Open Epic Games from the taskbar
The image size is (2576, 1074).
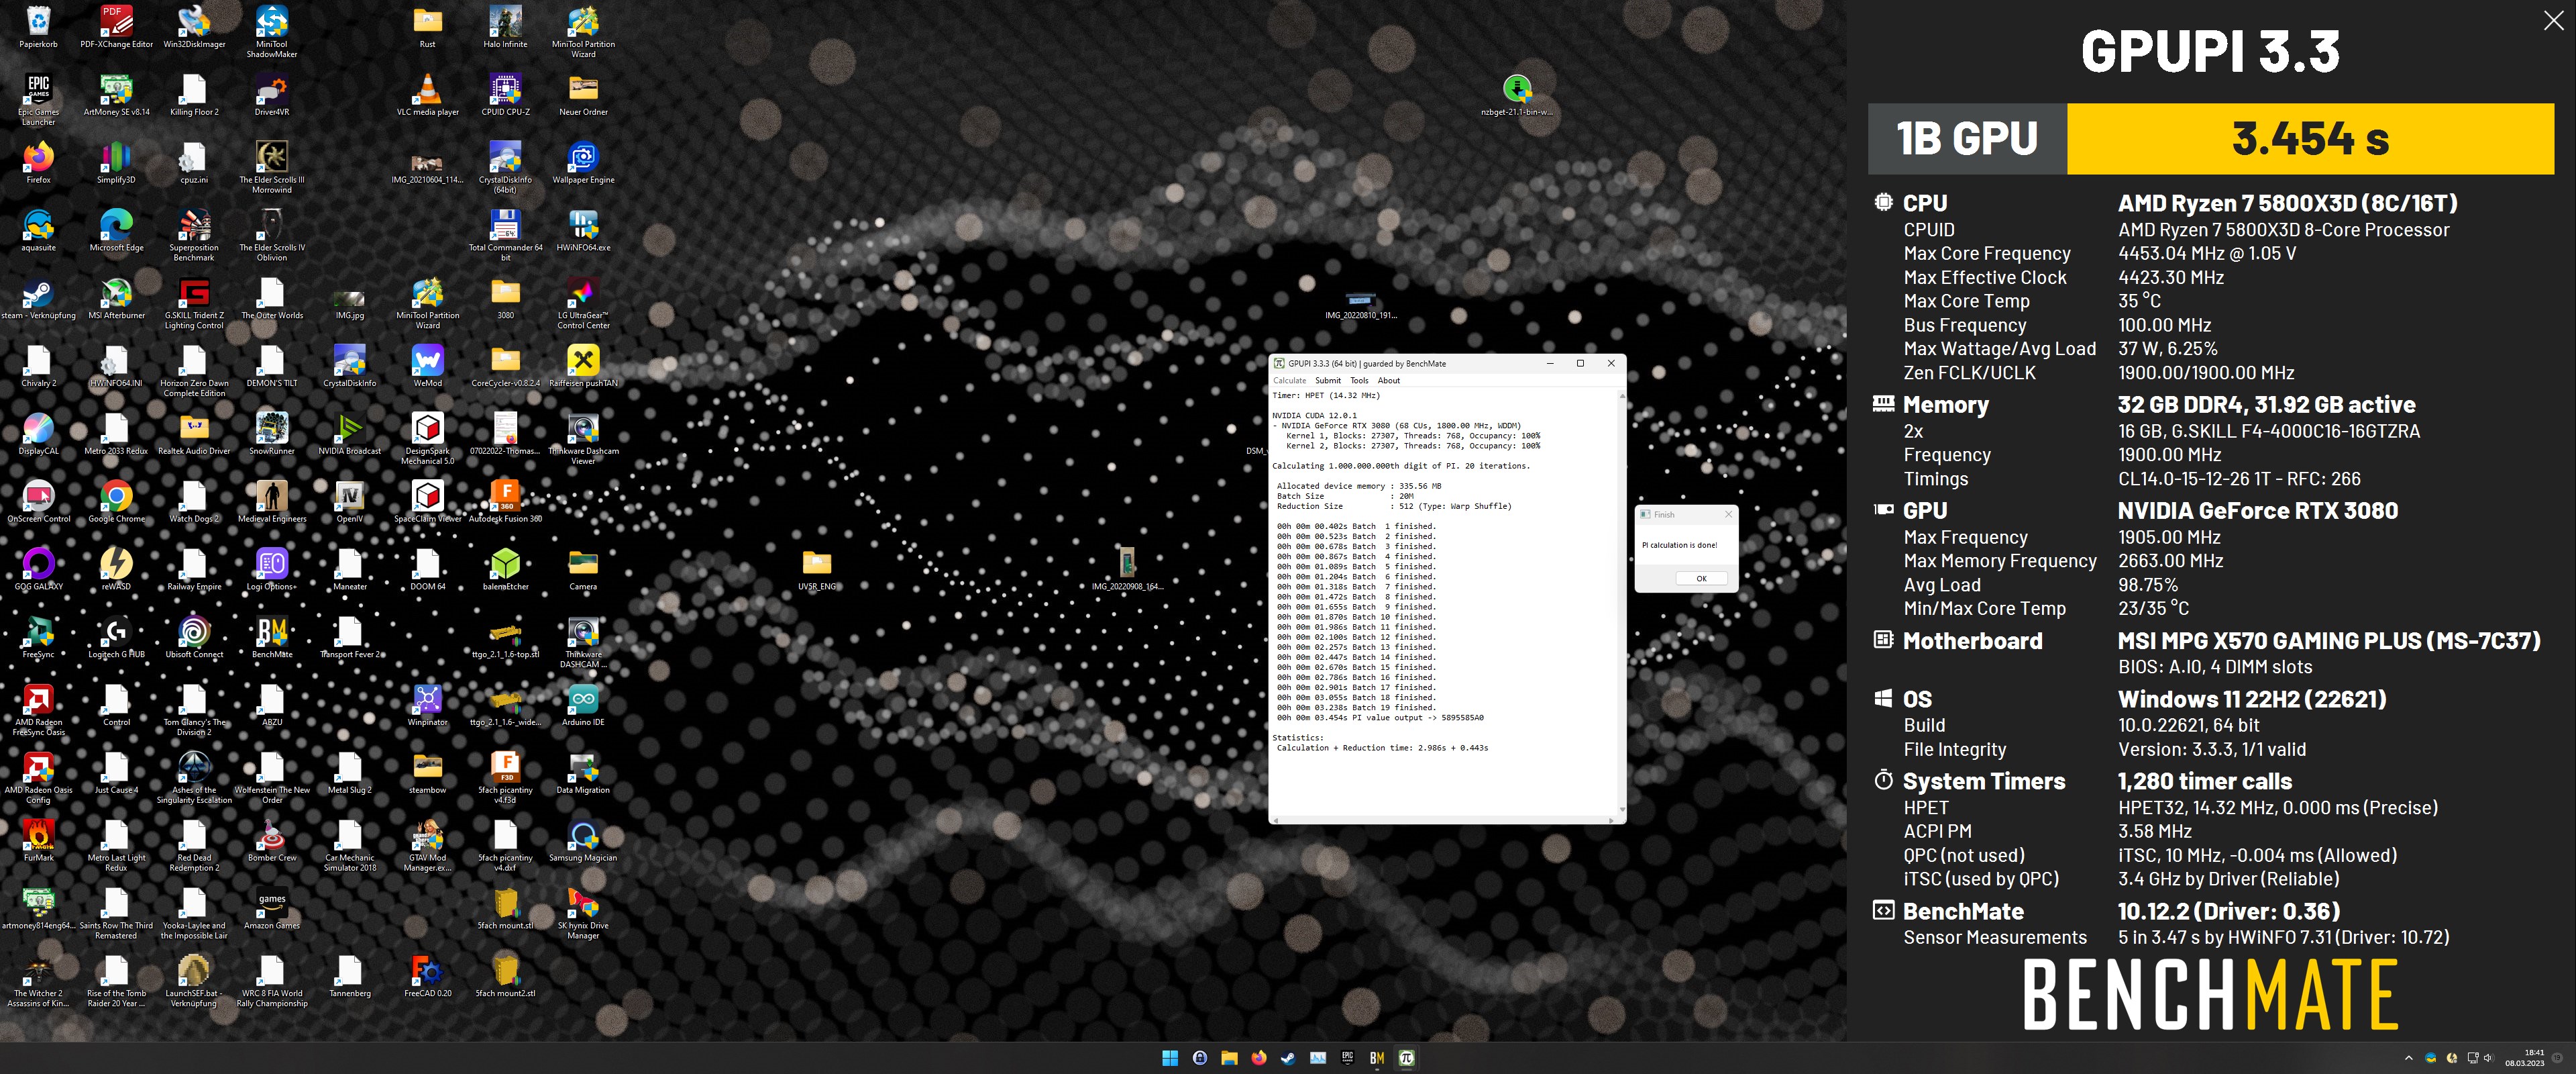point(1347,1058)
